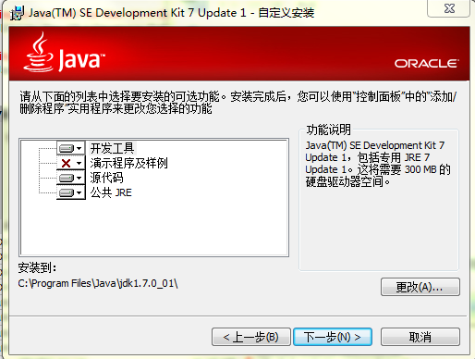This screenshot has height=359, width=475.
Task: Click the 安装到: label
Action: (x=37, y=267)
